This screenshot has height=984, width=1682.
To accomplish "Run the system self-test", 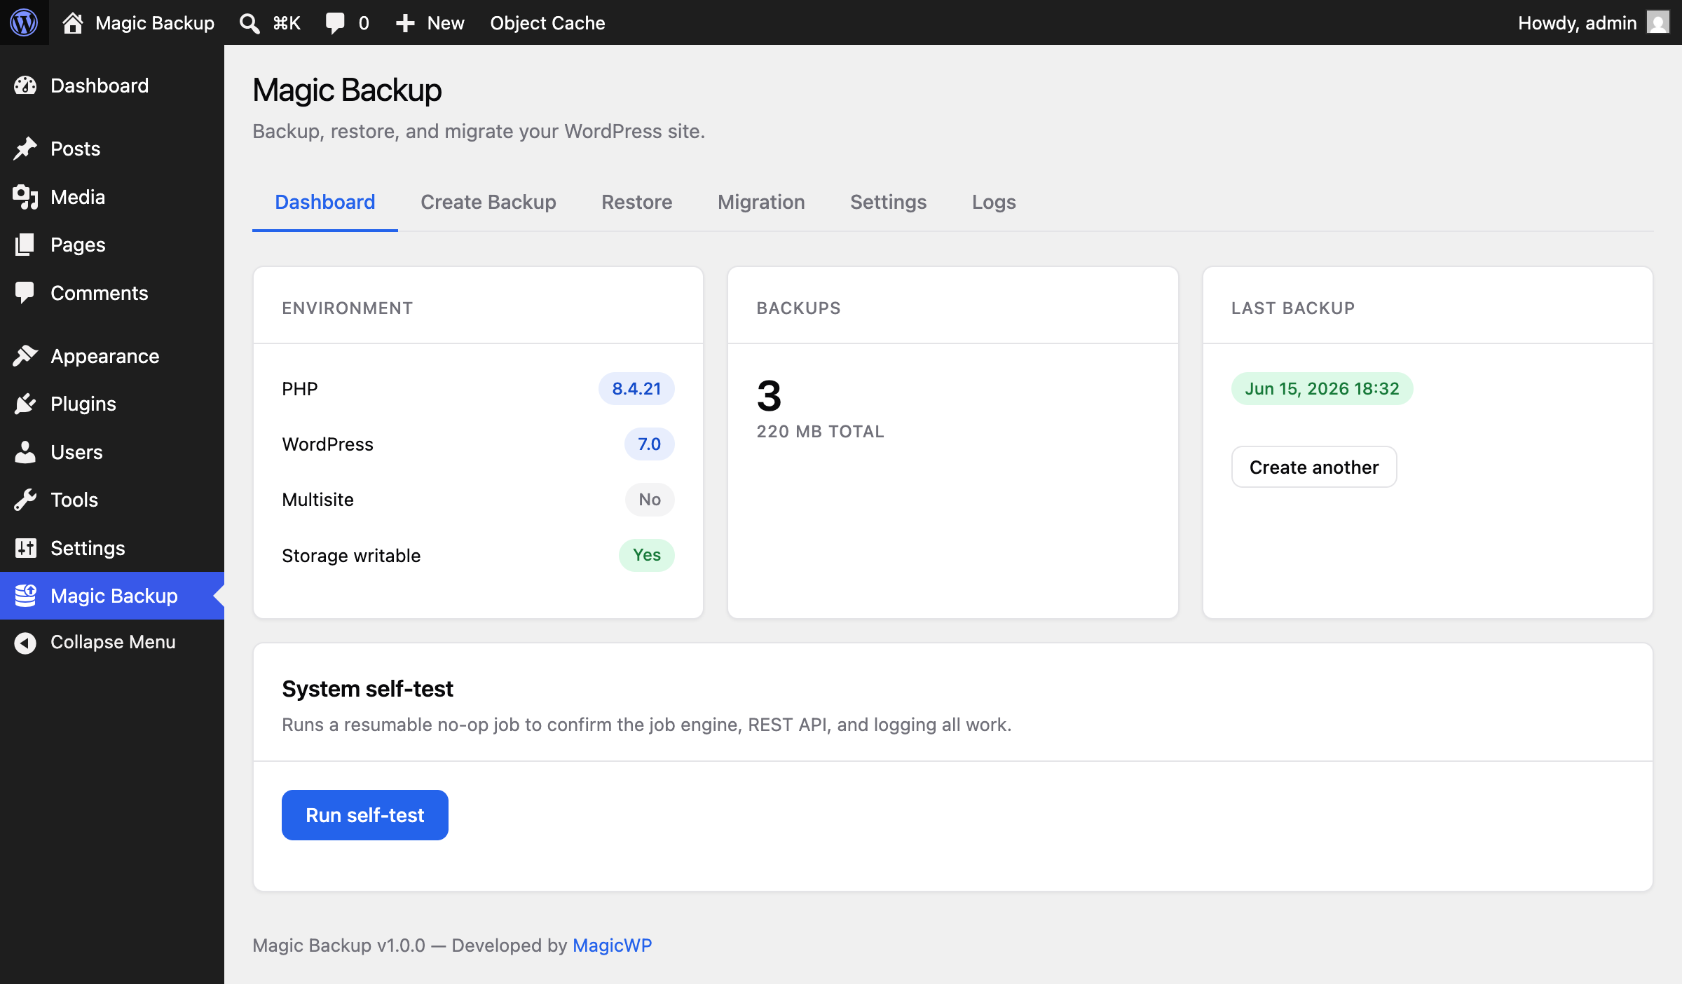I will (365, 815).
